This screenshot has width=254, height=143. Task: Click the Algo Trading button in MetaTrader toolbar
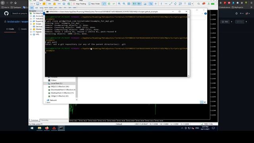pyautogui.click(x=79, y=4)
